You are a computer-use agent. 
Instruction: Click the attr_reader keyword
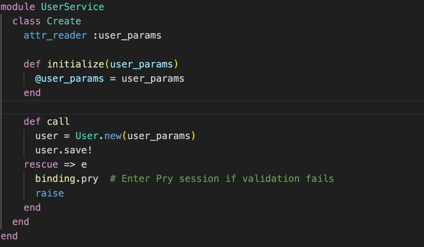point(55,35)
